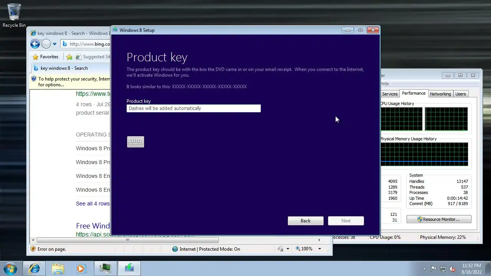The width and height of the screenshot is (491, 276).
Task: Click the 'Error on page' warning icon
Action: [33, 249]
